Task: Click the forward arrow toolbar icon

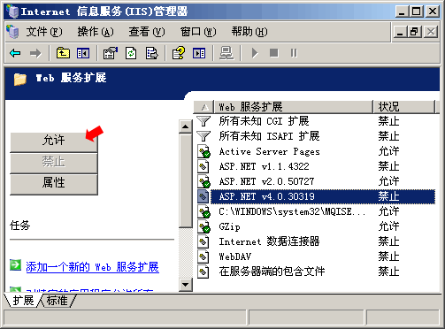Action: tap(35, 53)
